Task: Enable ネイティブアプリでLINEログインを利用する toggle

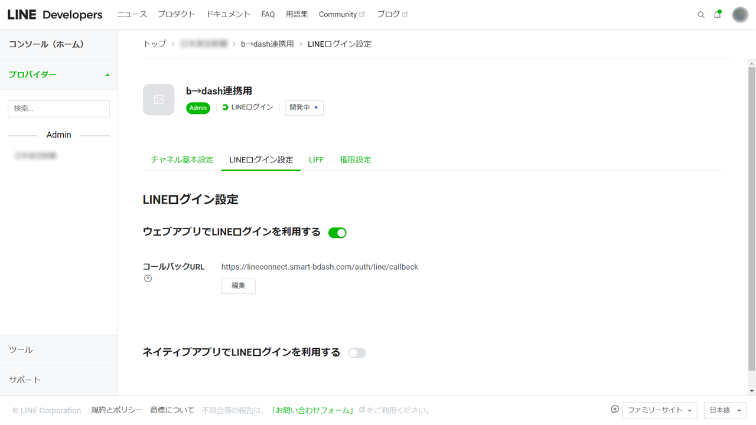Action: 357,353
